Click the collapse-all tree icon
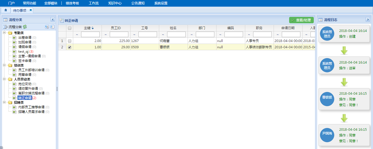This screenshot has height=149, width=373. coord(52,27)
